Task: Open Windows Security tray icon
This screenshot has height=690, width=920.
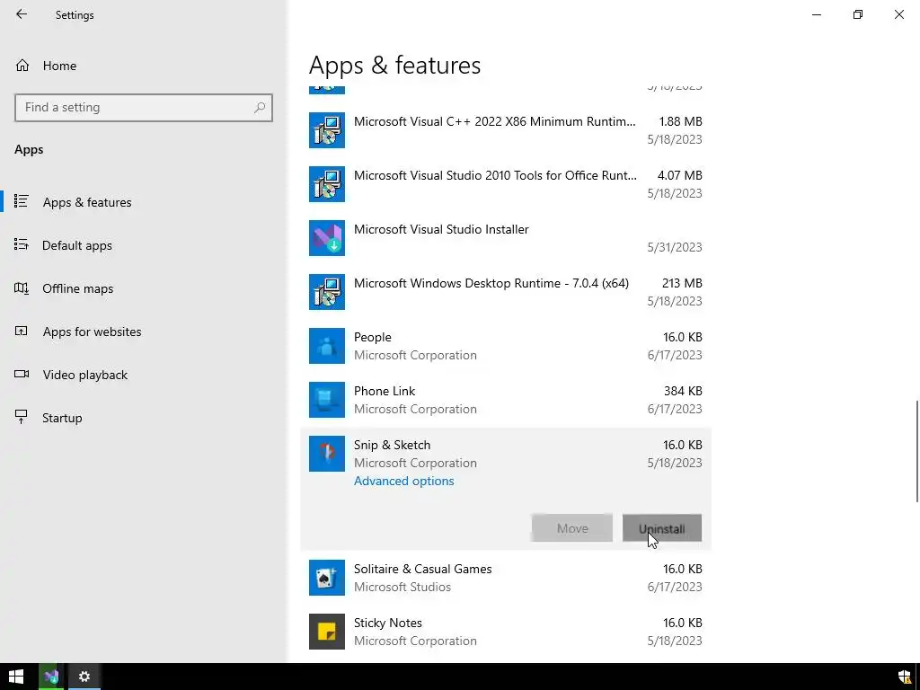Action: pos(905,677)
